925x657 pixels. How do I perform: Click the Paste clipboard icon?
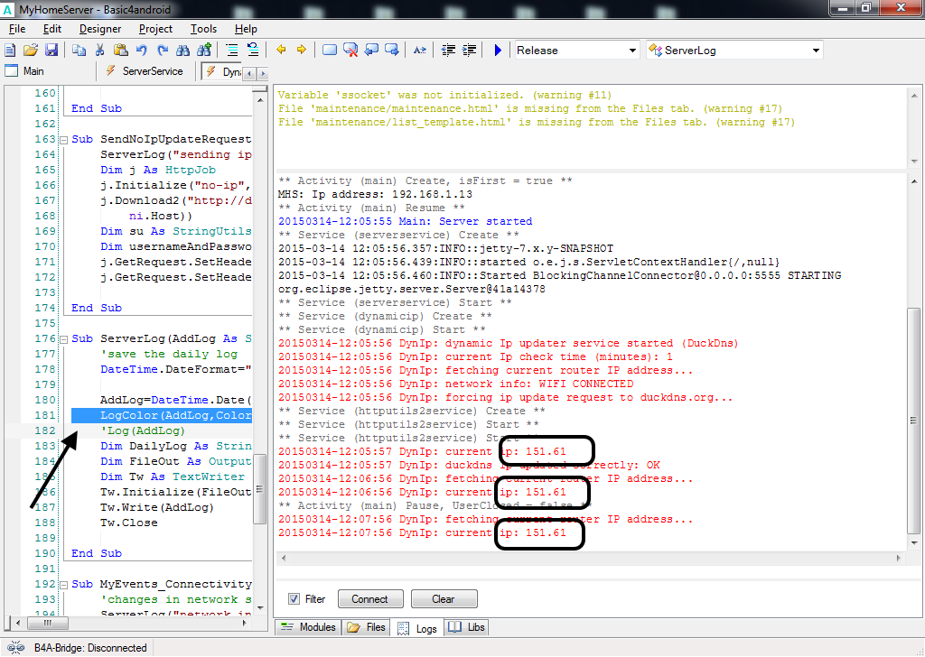(119, 51)
